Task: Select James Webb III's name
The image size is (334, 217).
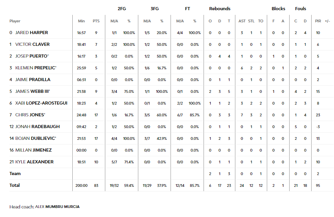Action: pos(32,91)
